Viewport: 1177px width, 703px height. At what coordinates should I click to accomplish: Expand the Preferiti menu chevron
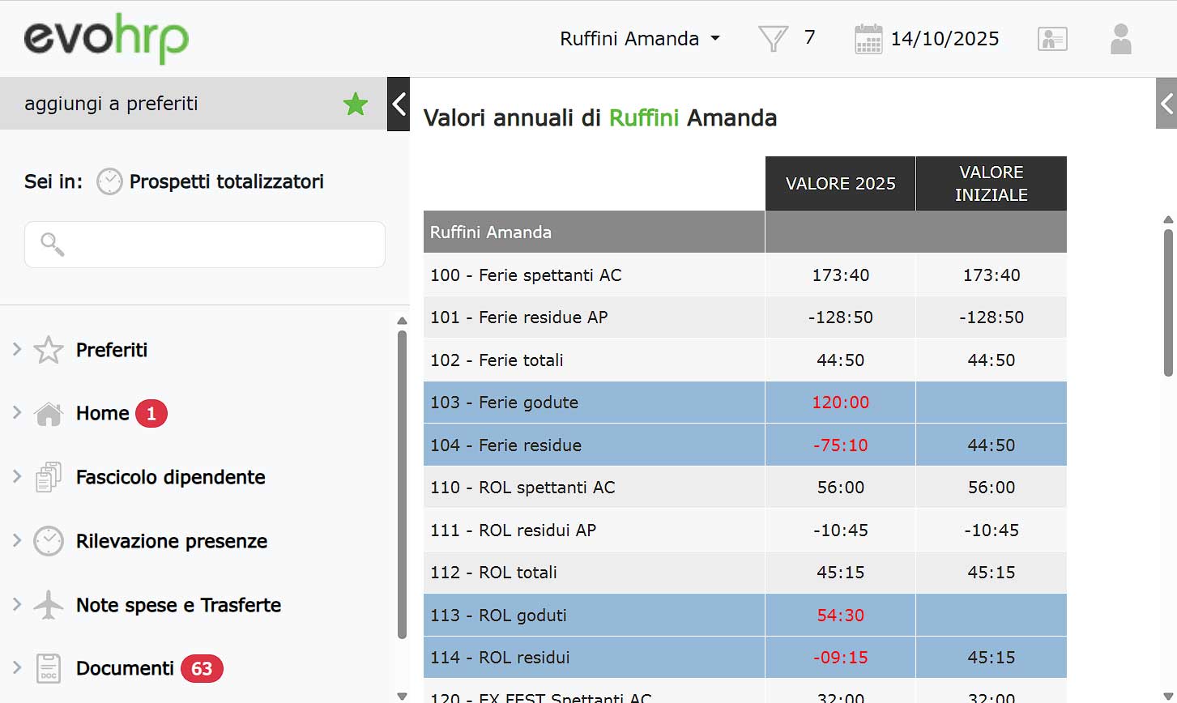tap(17, 350)
